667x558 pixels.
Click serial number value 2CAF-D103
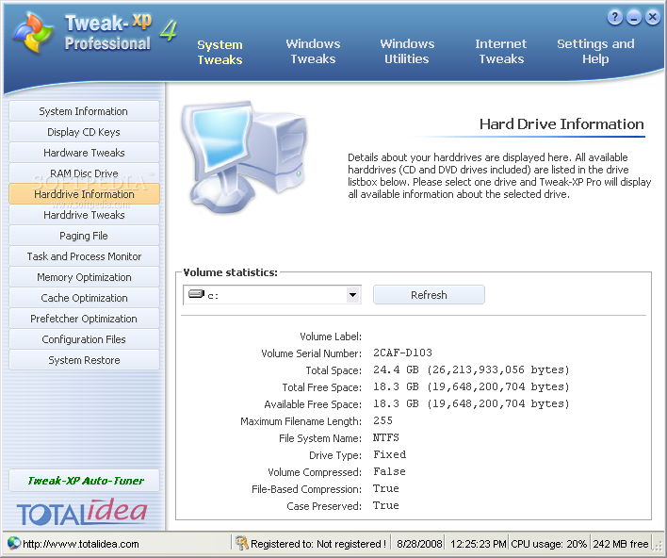click(402, 353)
